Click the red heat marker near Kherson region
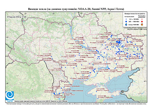 pyautogui.click(x=98, y=73)
